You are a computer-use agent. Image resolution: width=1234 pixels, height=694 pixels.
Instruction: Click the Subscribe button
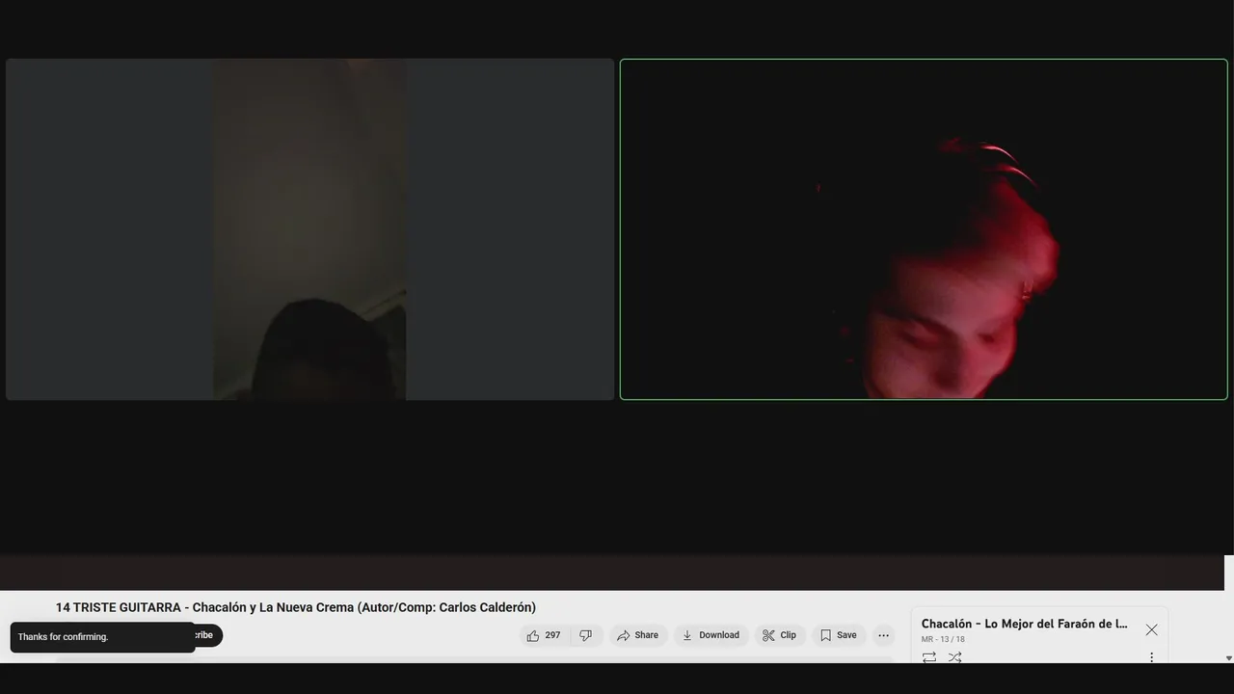coord(207,635)
